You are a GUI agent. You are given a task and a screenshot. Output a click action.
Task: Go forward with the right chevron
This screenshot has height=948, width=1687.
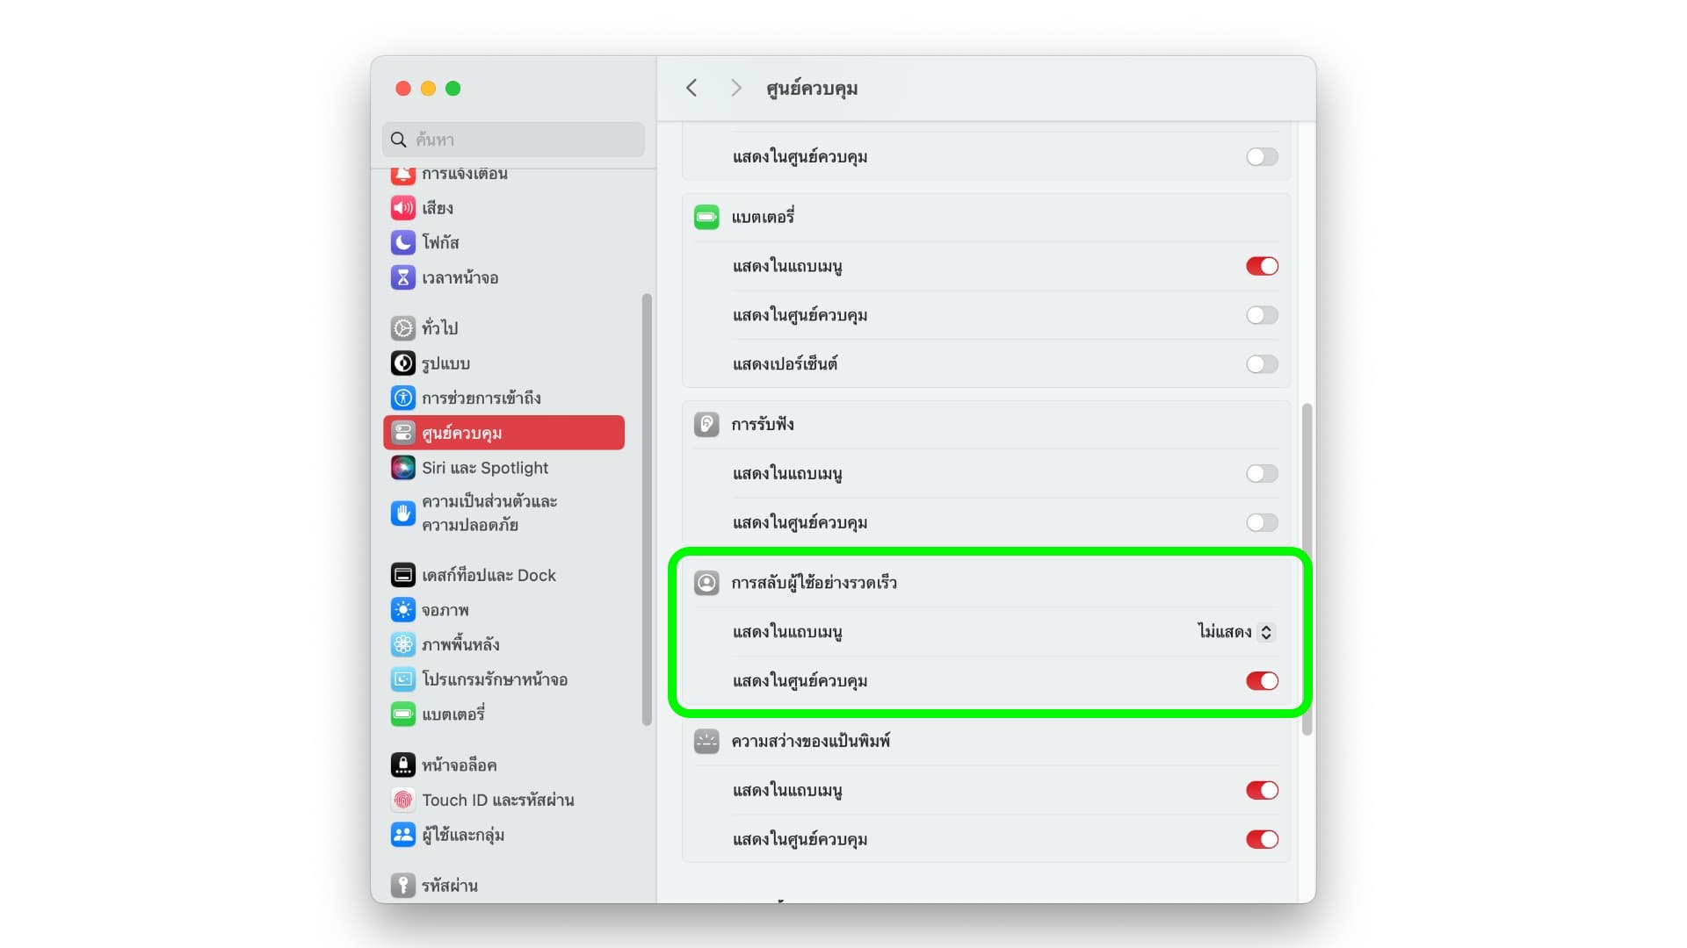pos(735,88)
